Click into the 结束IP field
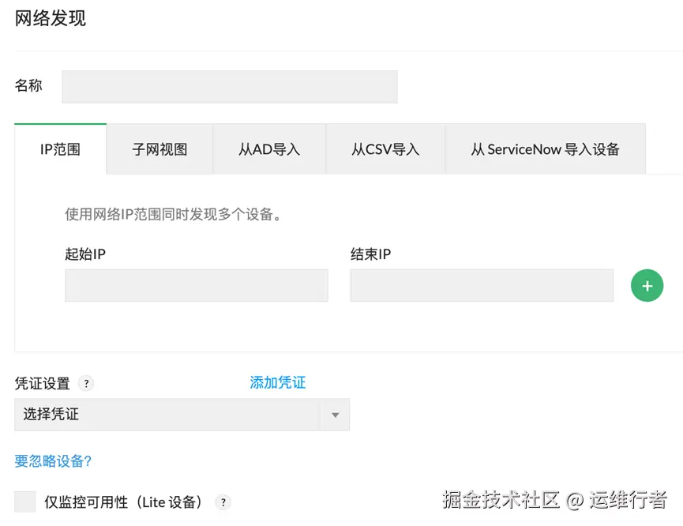Image resolution: width=683 pixels, height=526 pixels. 482,286
